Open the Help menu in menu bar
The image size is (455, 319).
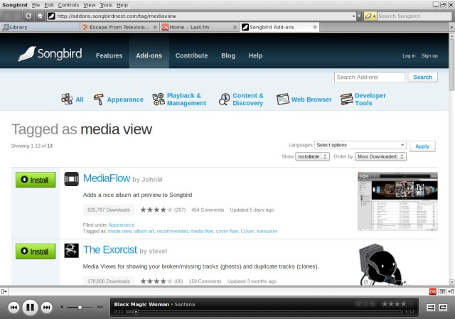[x=122, y=5]
